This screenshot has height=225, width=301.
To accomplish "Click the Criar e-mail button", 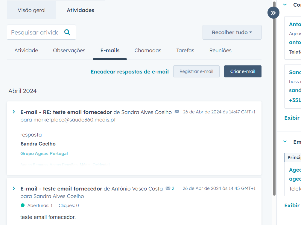I will [243, 71].
